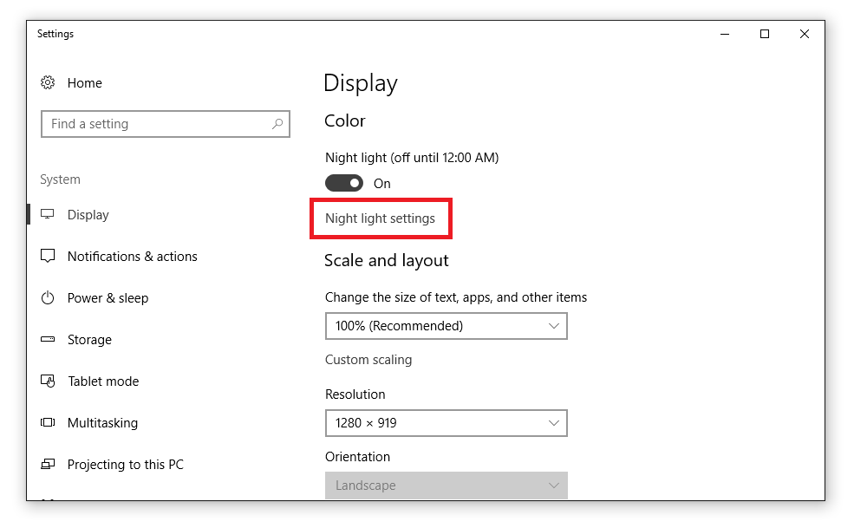Viewport: 854px width, 528px height.
Task: Open the Custom scaling link
Action: point(368,360)
